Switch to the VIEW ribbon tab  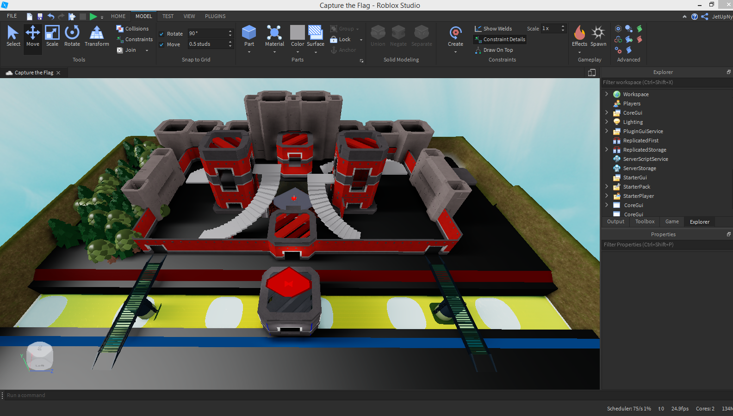coord(189,16)
